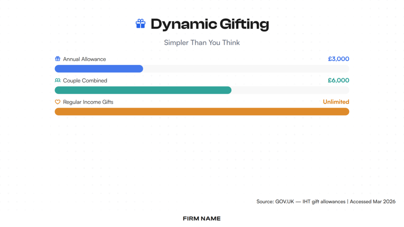Select the 'Simpler Than You Think' subtitle
This screenshot has width=404, height=227.
pos(202,43)
